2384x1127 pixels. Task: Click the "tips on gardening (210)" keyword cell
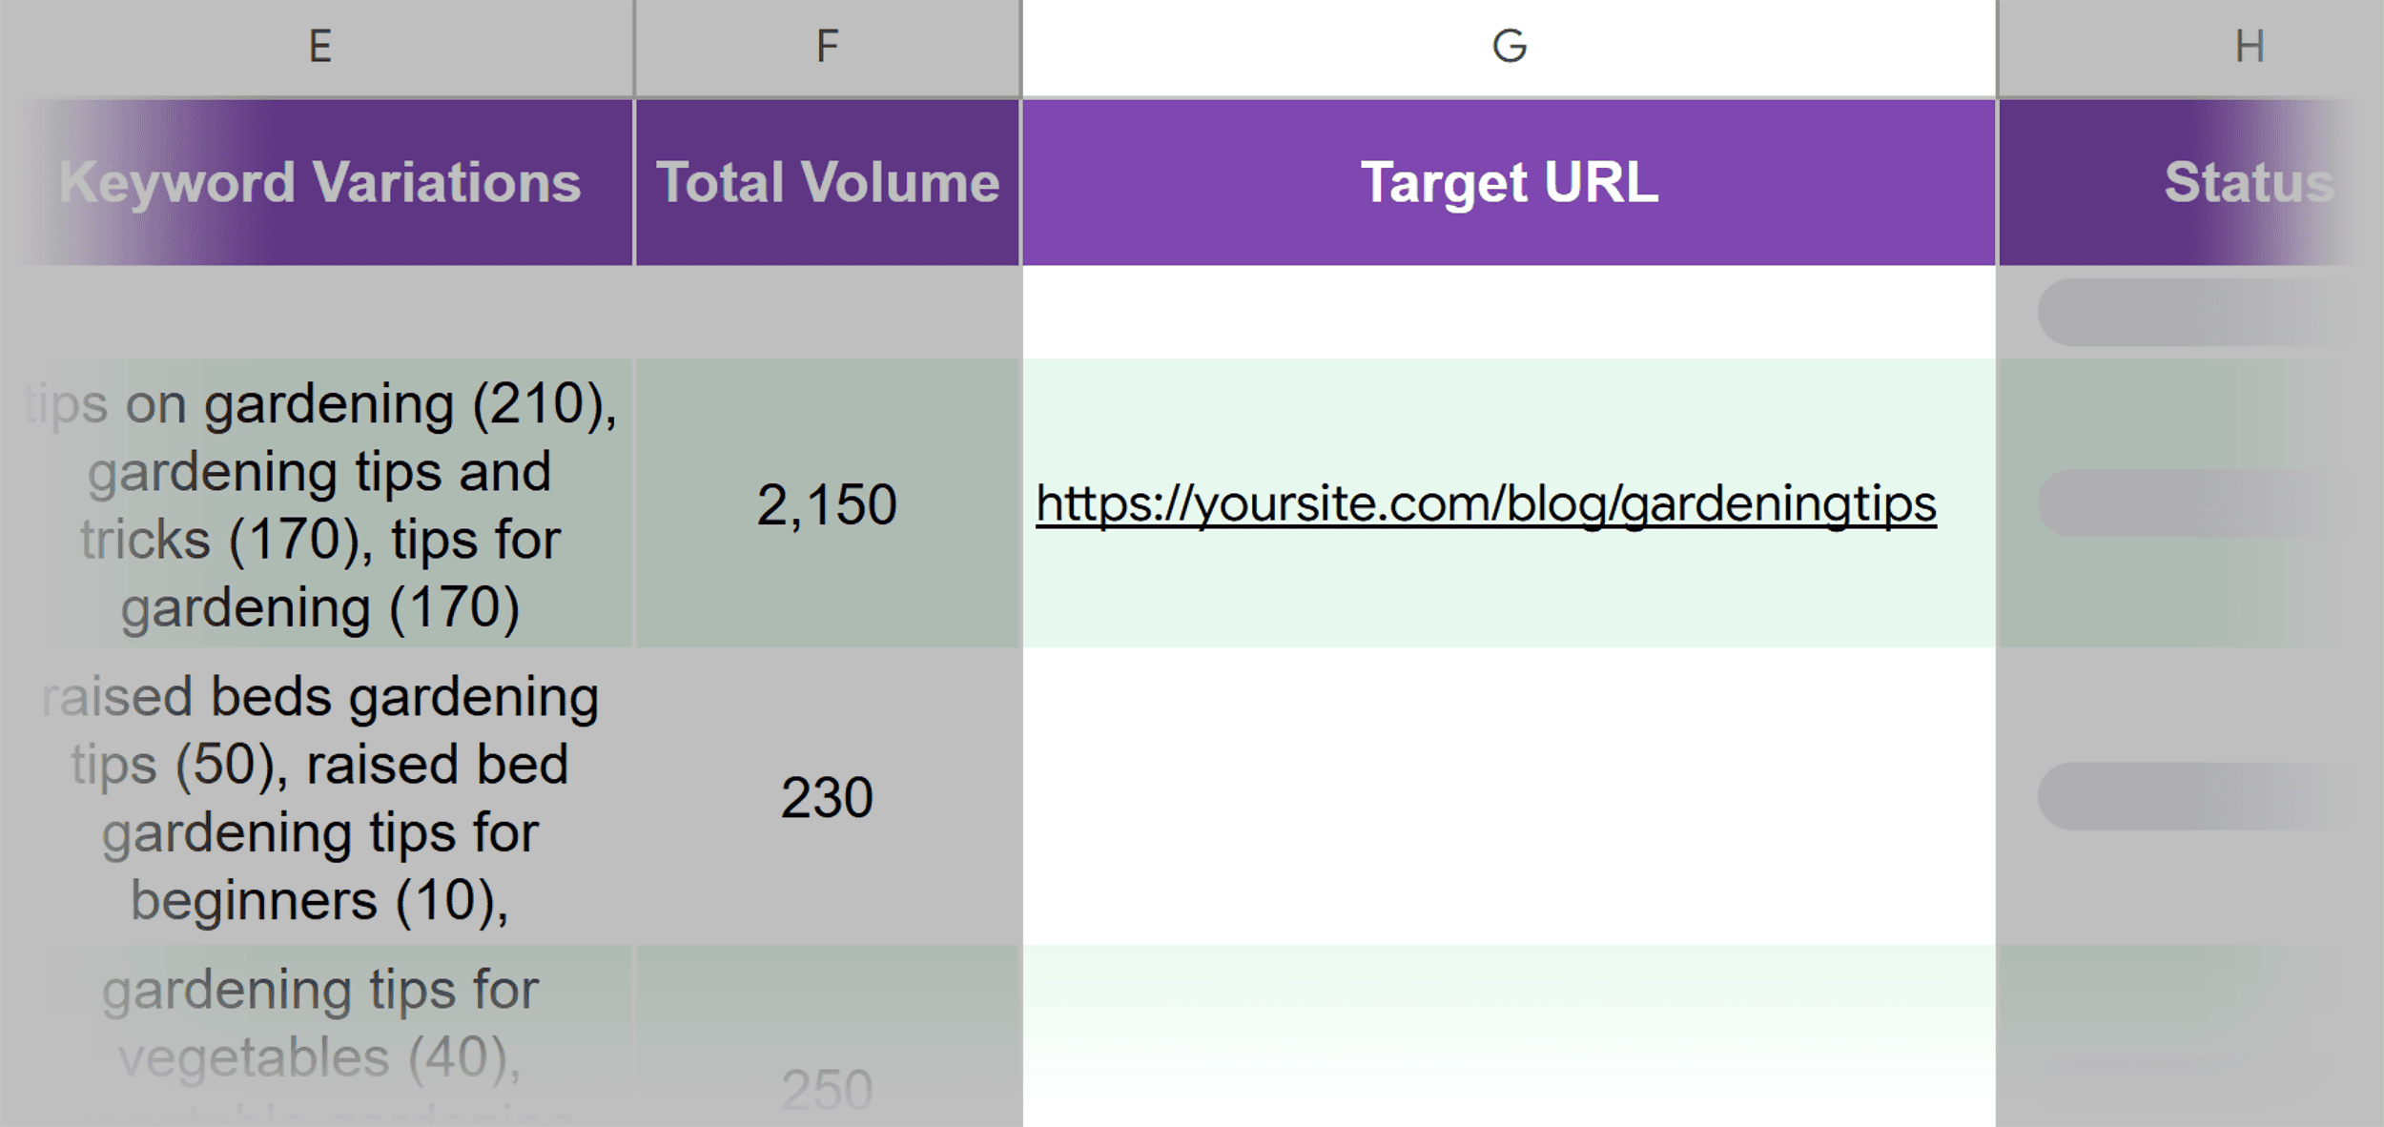click(319, 503)
